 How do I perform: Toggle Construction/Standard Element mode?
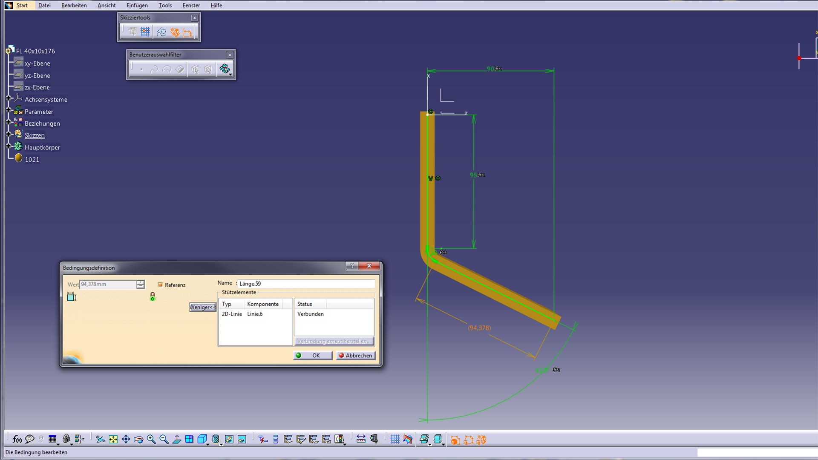[x=161, y=32]
